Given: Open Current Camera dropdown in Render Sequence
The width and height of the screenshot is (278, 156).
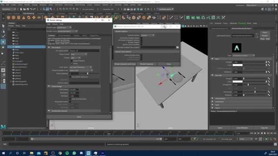Looking at the screenshot, I should (x=148, y=36).
